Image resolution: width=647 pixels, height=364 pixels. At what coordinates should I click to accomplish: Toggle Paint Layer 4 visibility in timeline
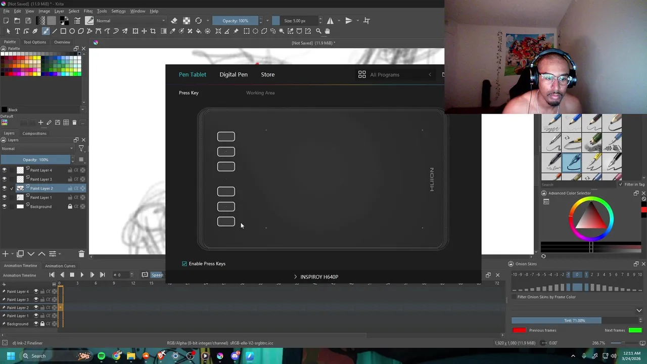point(36,291)
